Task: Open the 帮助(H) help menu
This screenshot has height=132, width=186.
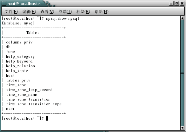Action: [101, 12]
